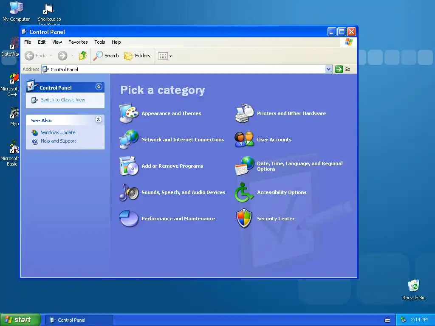Viewport: 435px width, 326px height.
Task: Select the Shortcut to desktop icon
Action: 49,14
